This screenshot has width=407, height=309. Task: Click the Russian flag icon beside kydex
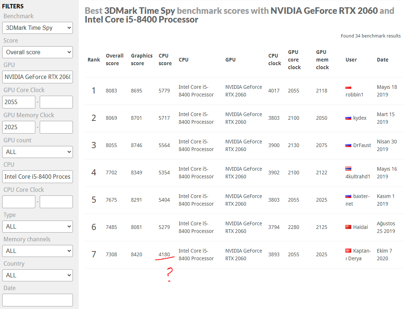tap(348, 118)
